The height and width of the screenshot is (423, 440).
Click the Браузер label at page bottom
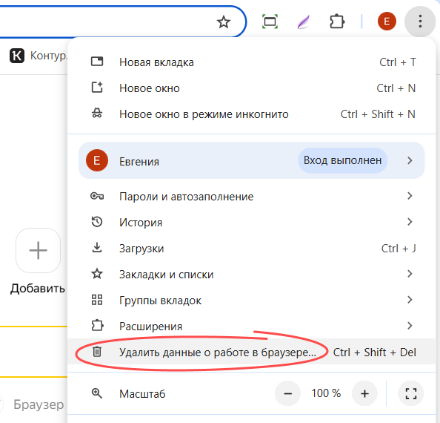pyautogui.click(x=39, y=404)
